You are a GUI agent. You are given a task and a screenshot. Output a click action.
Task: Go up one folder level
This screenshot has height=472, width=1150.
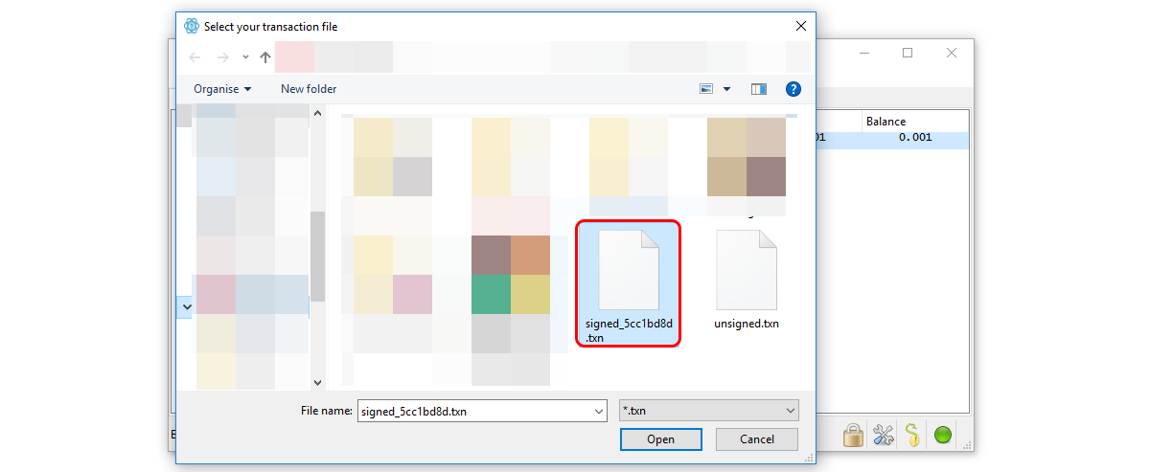coord(265,57)
